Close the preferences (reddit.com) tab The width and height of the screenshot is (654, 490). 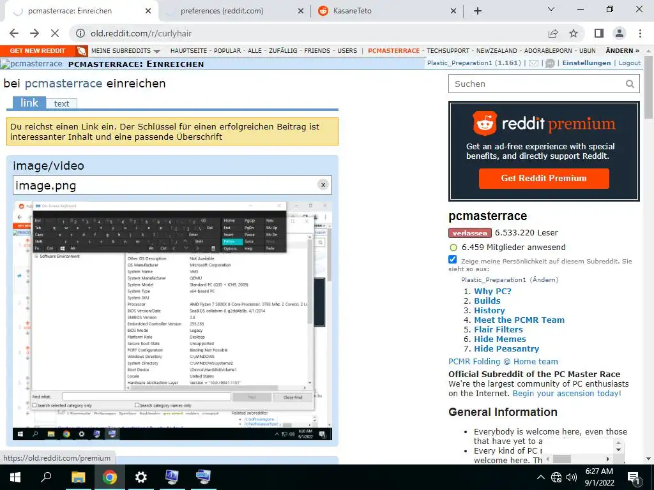click(x=301, y=11)
